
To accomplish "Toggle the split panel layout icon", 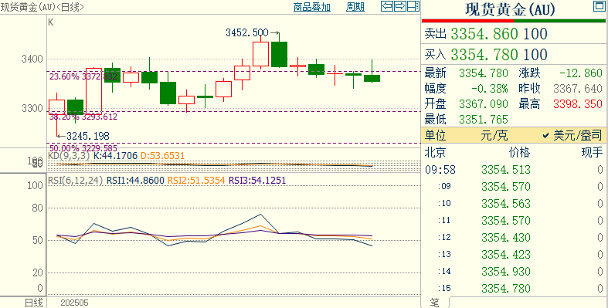I will [x=413, y=6].
